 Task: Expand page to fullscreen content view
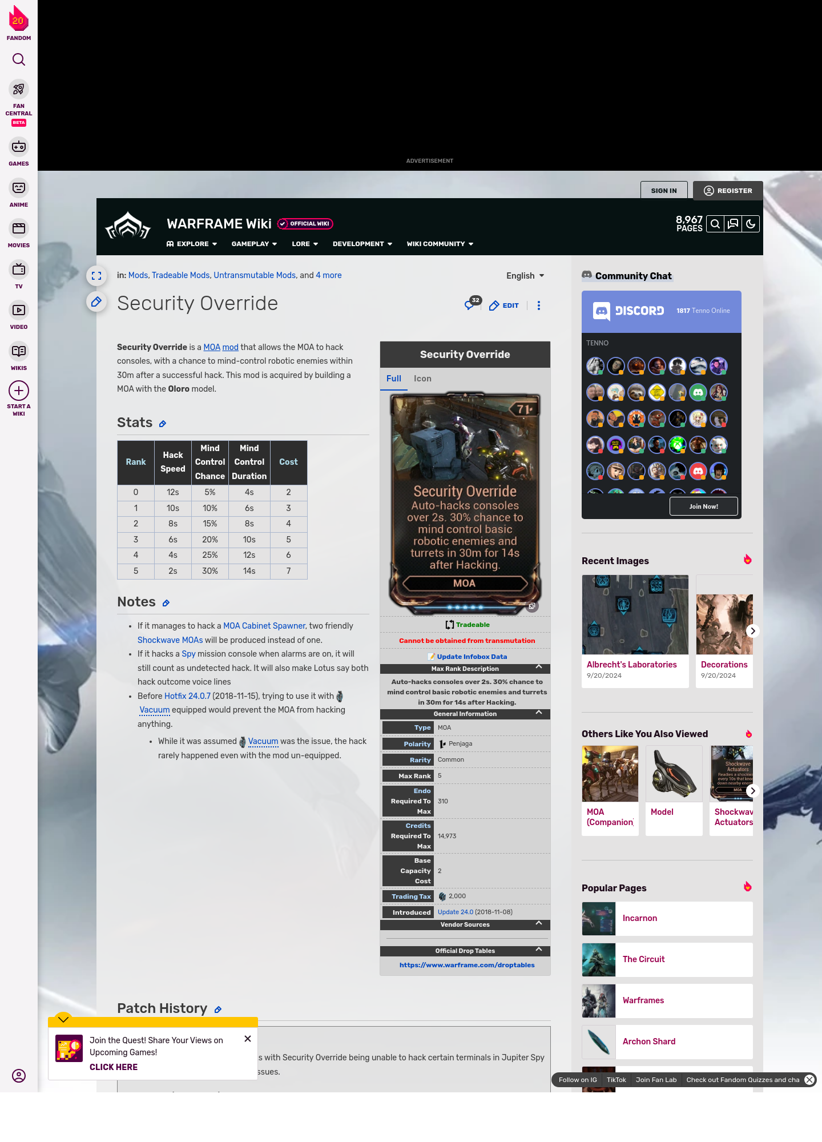pyautogui.click(x=96, y=276)
